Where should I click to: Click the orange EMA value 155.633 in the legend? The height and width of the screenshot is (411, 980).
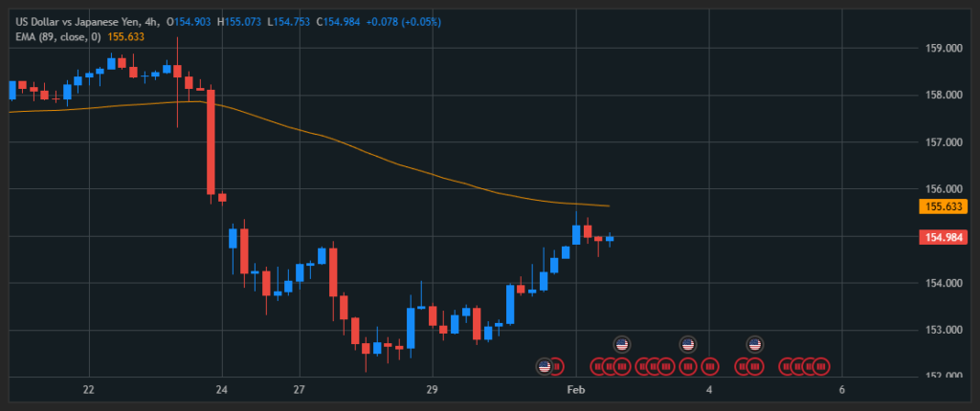tap(125, 35)
